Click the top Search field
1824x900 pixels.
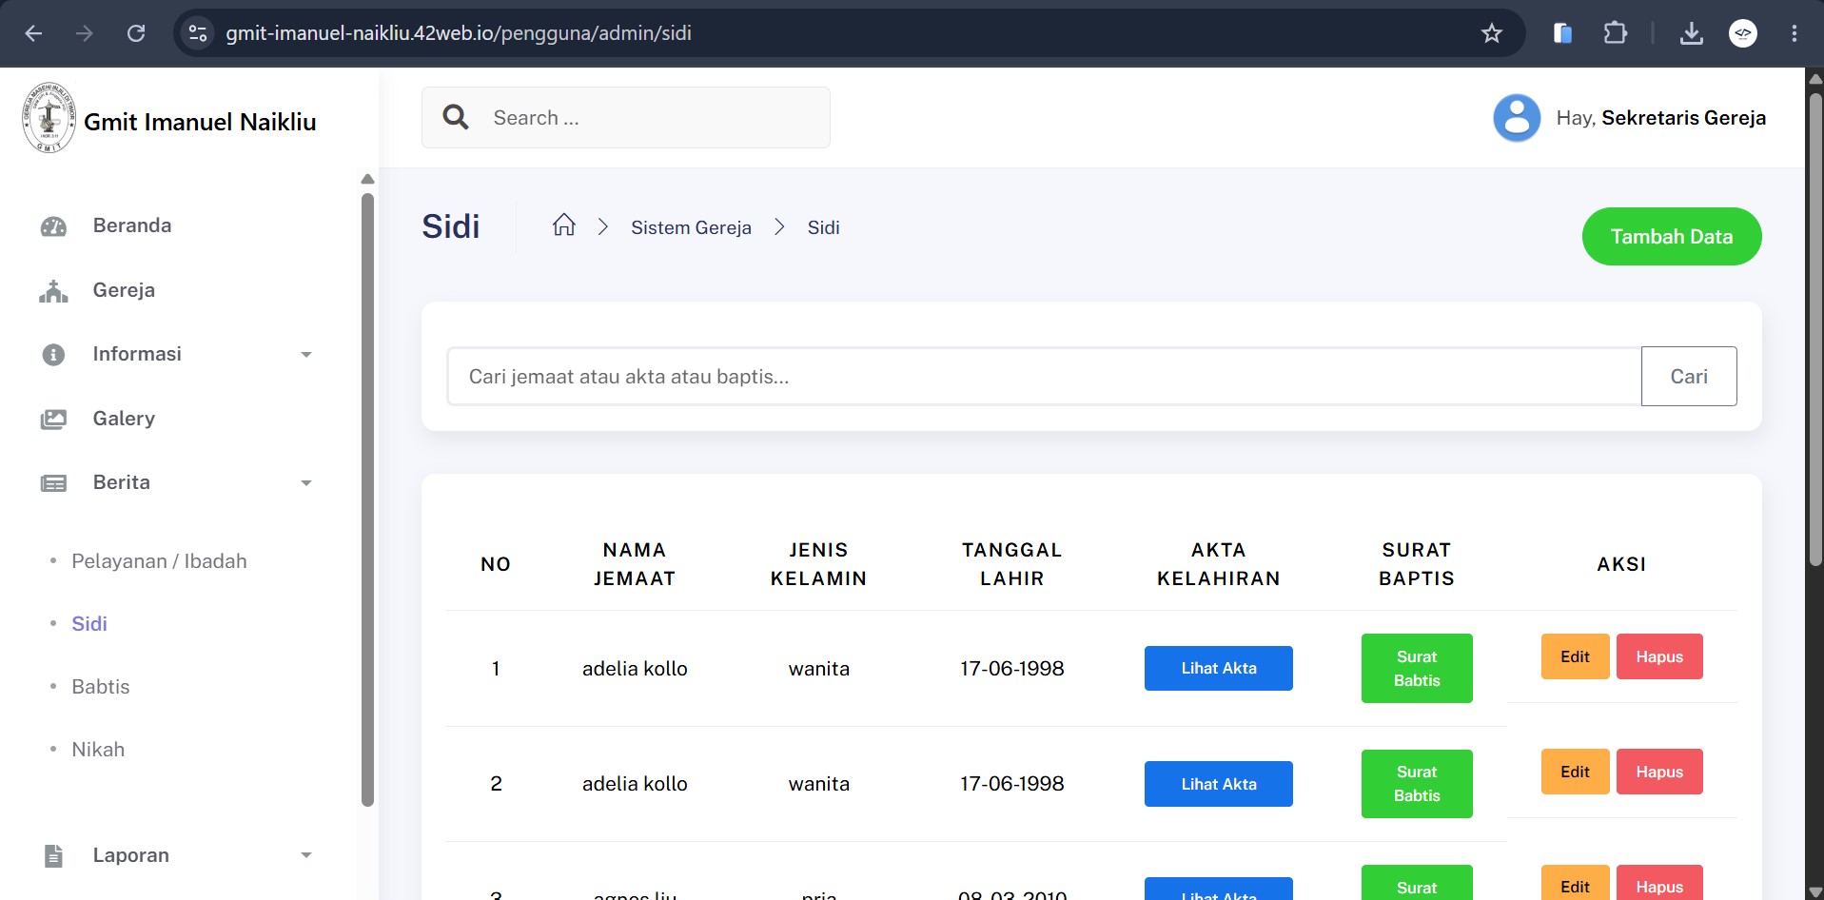[x=626, y=118]
